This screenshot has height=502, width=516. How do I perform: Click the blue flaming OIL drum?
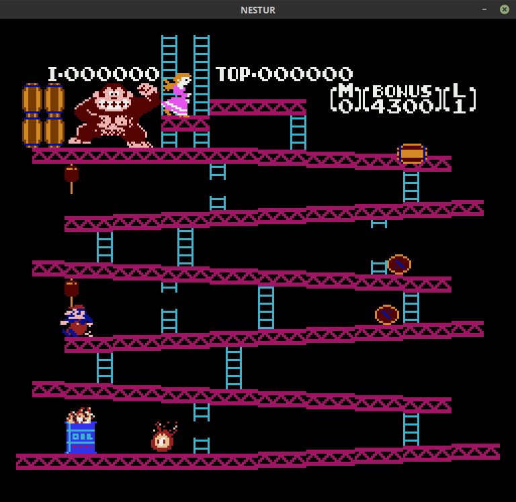[x=81, y=431]
